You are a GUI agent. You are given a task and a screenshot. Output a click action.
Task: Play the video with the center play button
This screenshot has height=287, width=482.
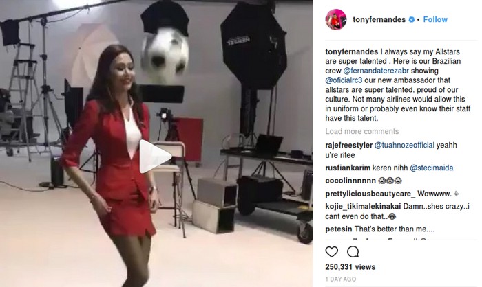click(x=155, y=157)
